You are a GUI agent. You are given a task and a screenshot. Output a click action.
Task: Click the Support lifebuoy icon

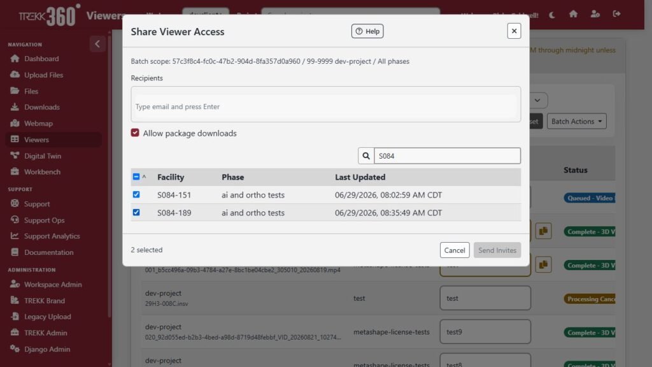click(x=15, y=203)
